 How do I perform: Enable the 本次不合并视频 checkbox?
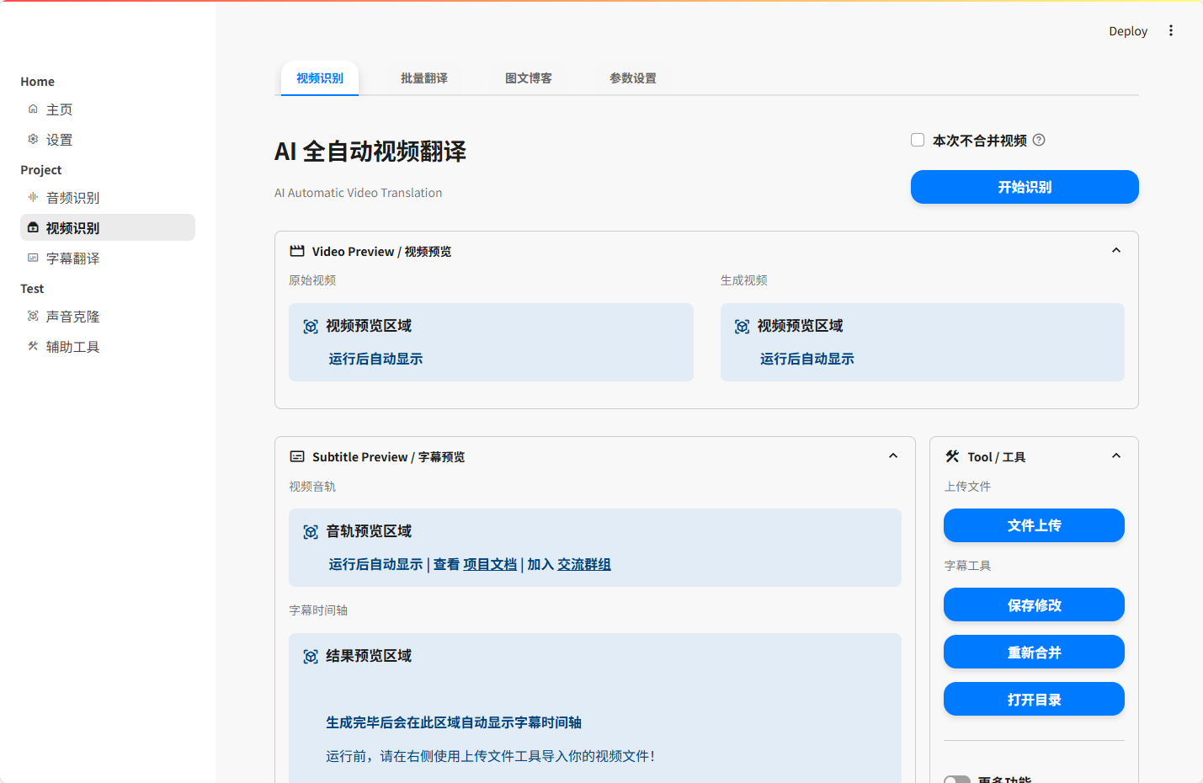point(918,141)
